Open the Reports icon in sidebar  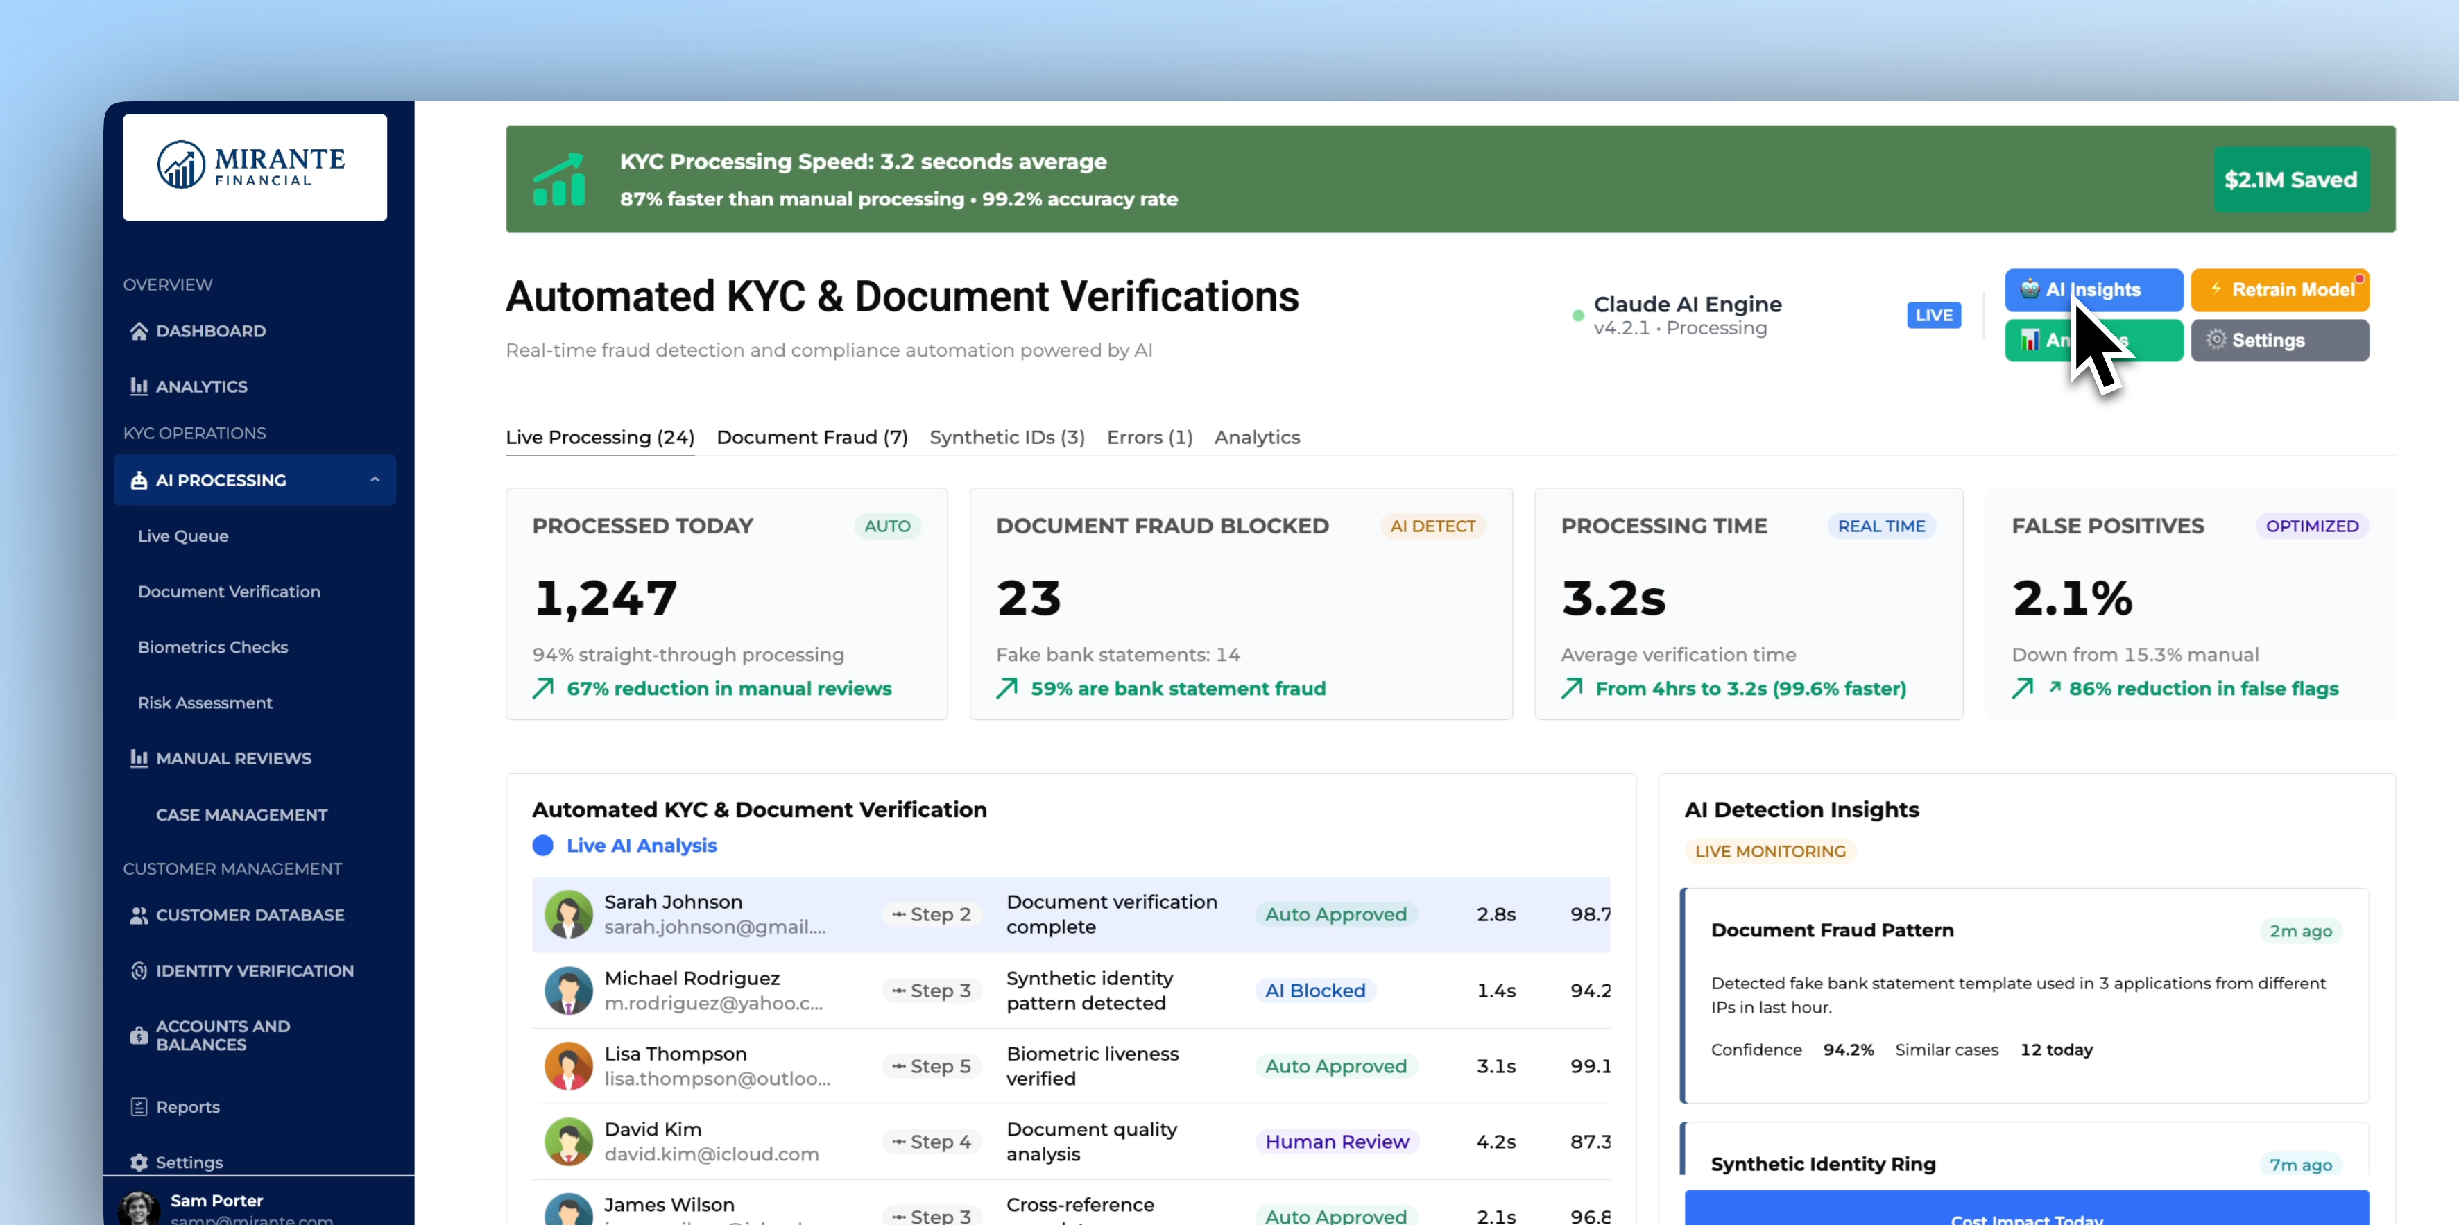pyautogui.click(x=139, y=1106)
